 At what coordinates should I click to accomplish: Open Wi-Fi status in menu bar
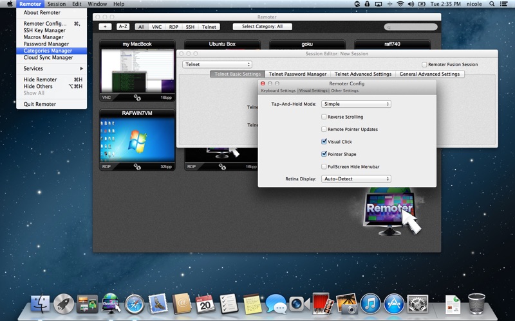click(x=400, y=4)
